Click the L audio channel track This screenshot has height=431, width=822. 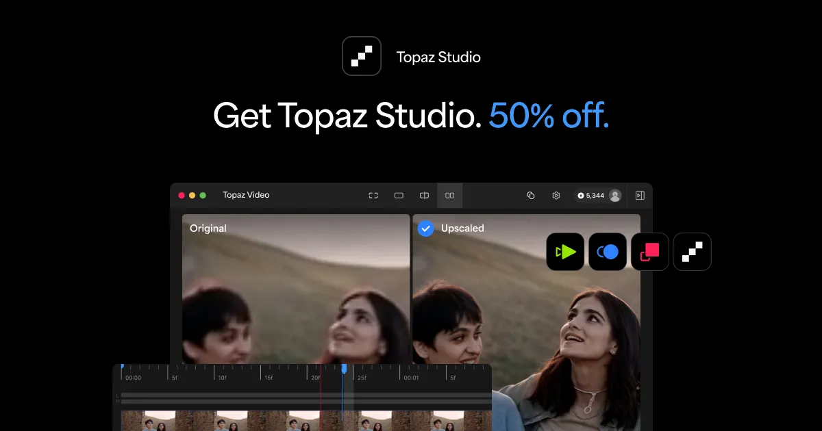tap(305, 395)
